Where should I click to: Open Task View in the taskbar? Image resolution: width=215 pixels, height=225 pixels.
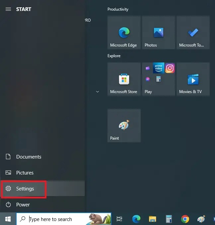[x=119, y=219]
